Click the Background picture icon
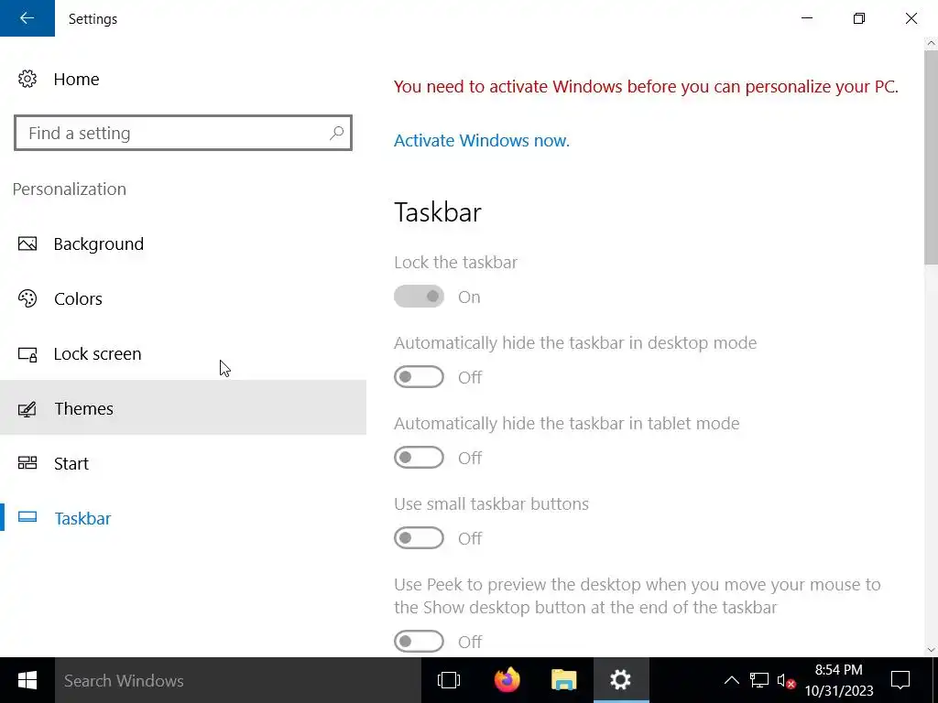Image resolution: width=938 pixels, height=703 pixels. pyautogui.click(x=27, y=243)
